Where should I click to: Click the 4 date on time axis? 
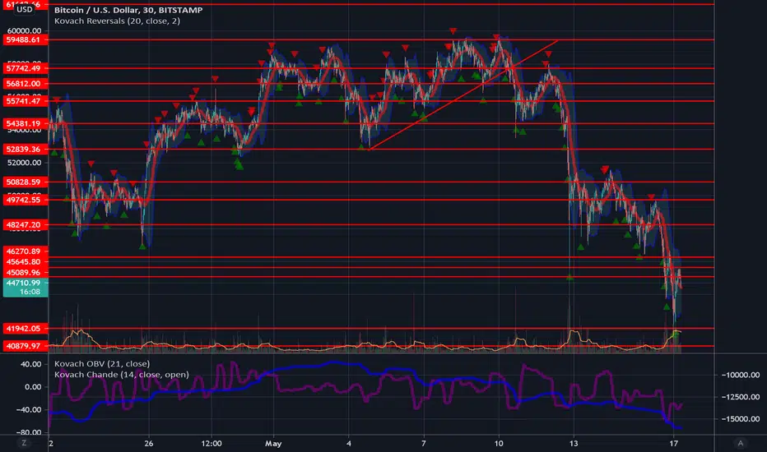[x=349, y=444]
